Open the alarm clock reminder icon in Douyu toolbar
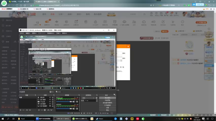Viewport: 216px width, 121px height. click(115, 22)
